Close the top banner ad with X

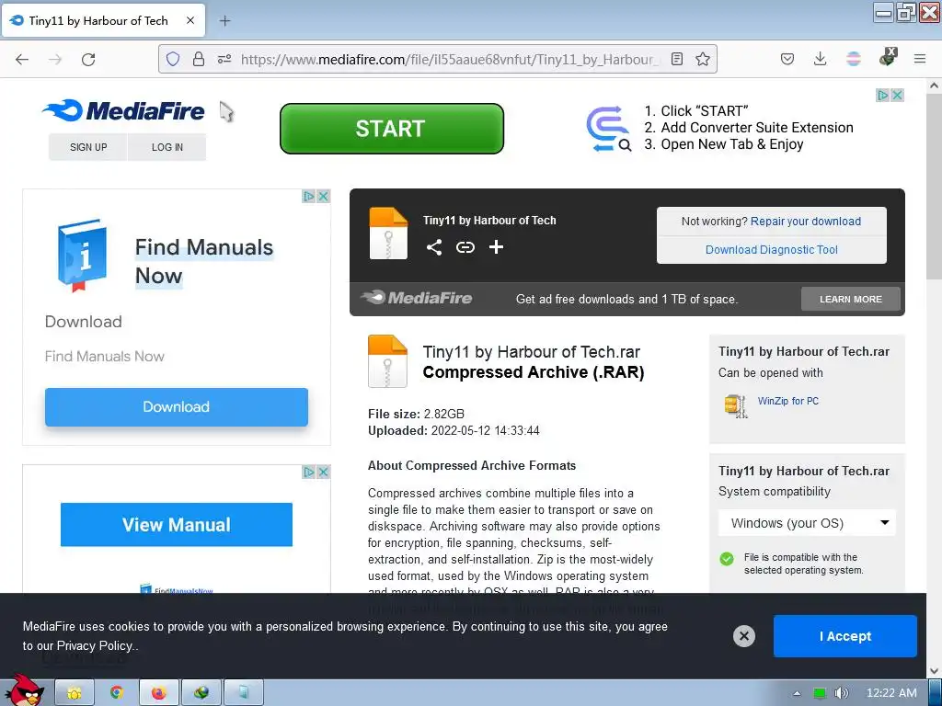(x=898, y=95)
